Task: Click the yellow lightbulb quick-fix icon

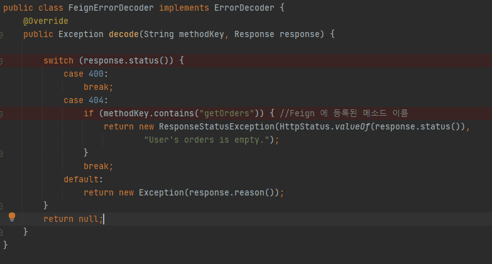Action: pos(12,217)
